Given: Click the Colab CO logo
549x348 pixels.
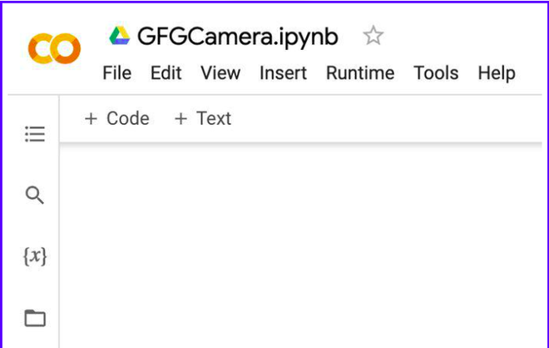Looking at the screenshot, I should coord(54,50).
